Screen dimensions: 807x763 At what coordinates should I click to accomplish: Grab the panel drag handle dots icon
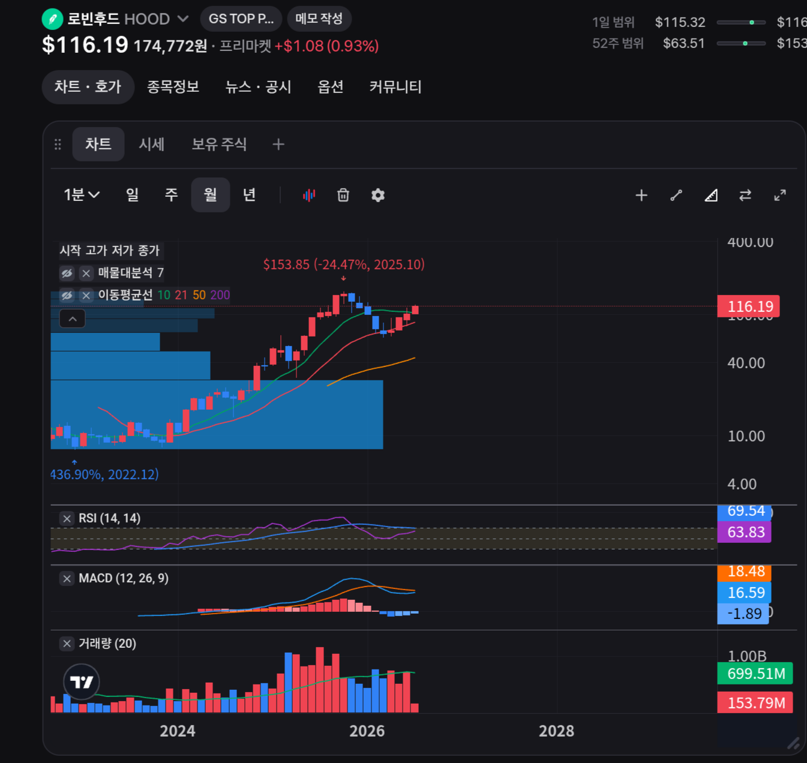58,145
